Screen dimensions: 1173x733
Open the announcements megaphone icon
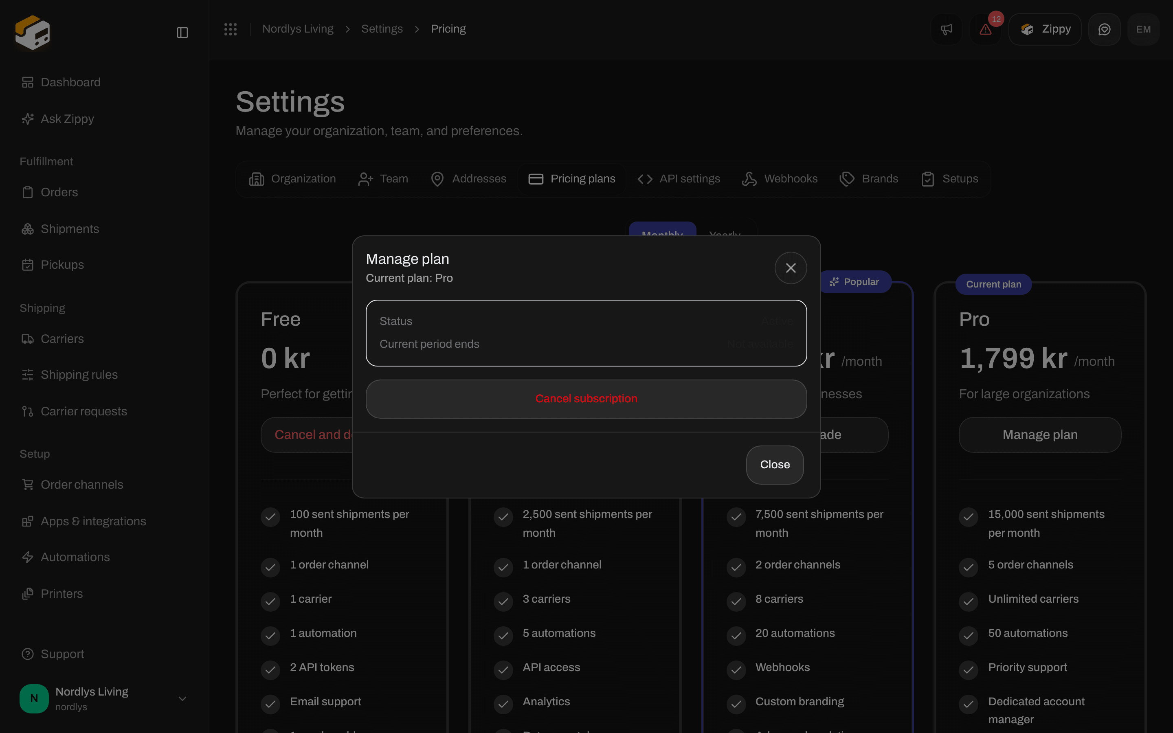pyautogui.click(x=946, y=30)
